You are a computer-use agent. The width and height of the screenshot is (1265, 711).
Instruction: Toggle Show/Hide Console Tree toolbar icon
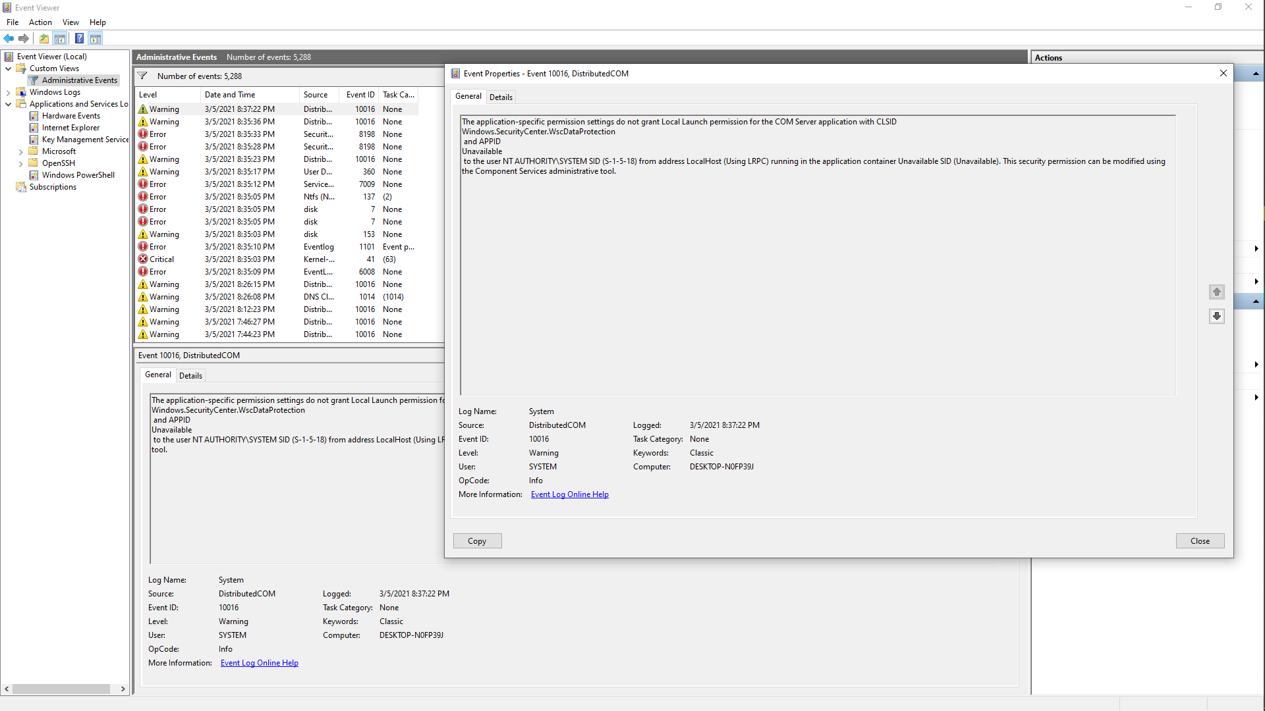(60, 38)
